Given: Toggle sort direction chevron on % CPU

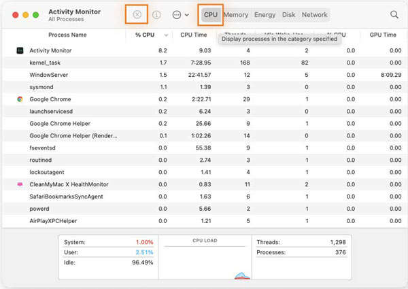Looking at the screenshot, I should point(166,35).
